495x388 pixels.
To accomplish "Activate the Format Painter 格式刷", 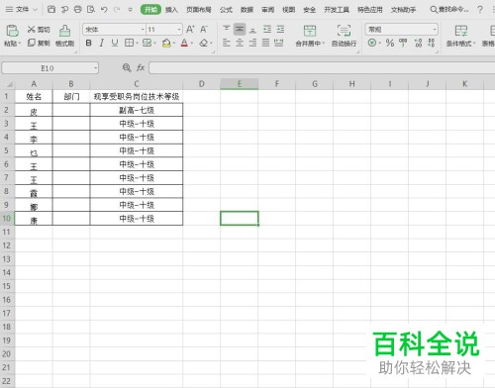I will click(x=64, y=36).
